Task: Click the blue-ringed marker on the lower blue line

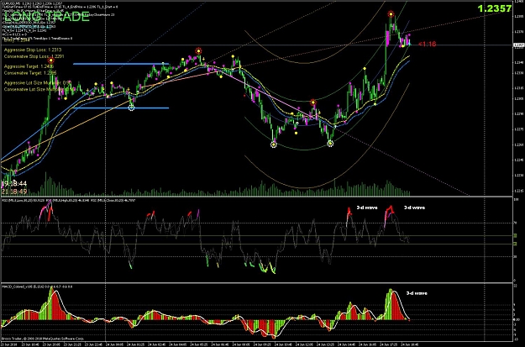Action: pyautogui.click(x=131, y=108)
